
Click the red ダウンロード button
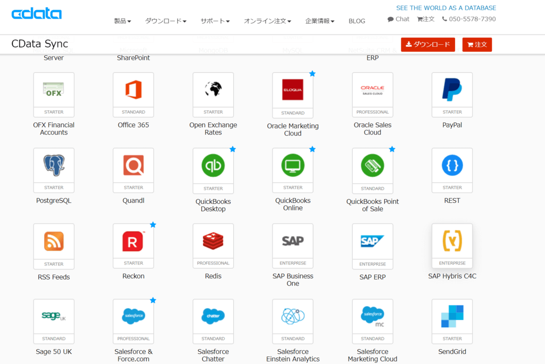pos(428,45)
